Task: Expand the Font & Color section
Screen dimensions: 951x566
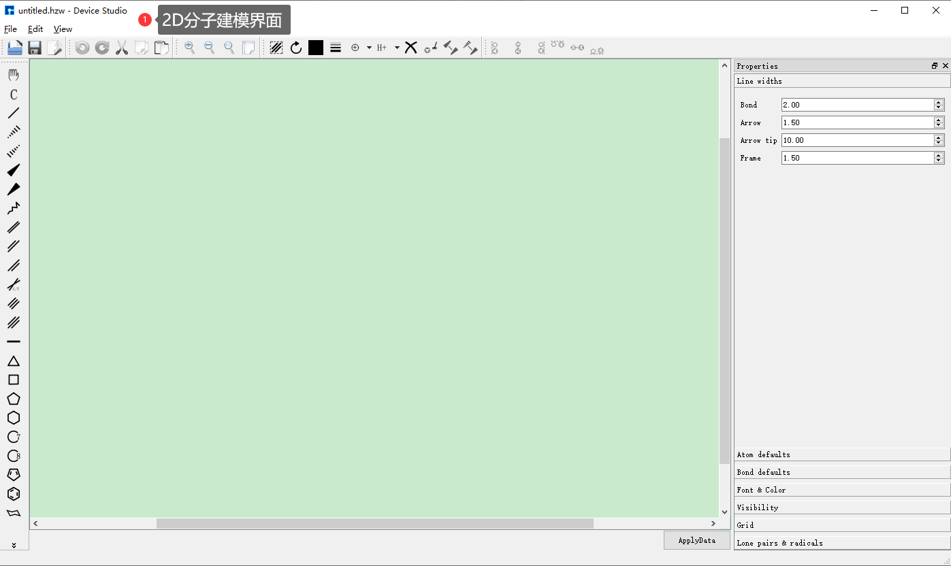Action: point(842,490)
